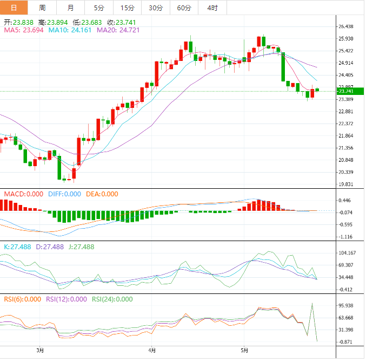Switch to the daily 日 chart tab
The width and height of the screenshot is (366, 363).
[x=14, y=8]
